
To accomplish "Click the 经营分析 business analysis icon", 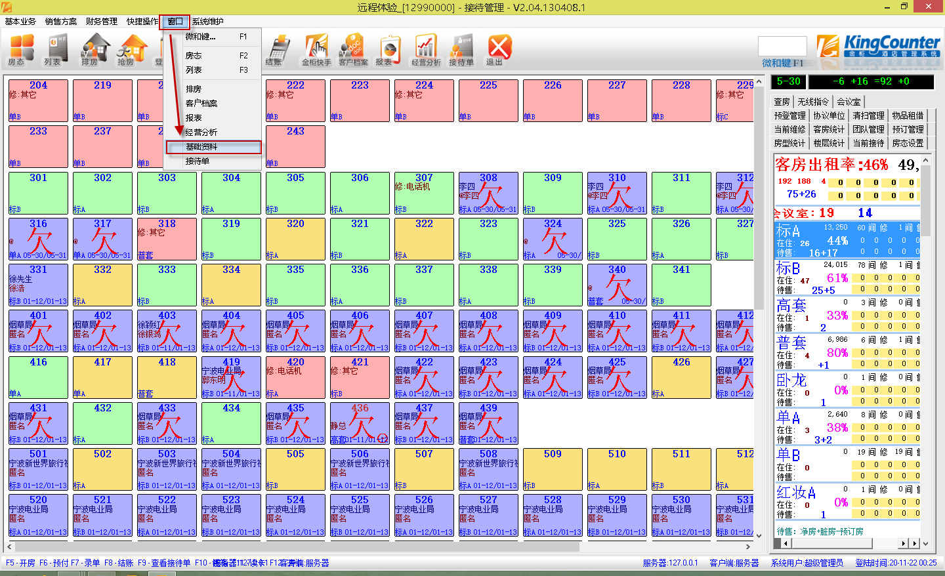I will point(426,50).
